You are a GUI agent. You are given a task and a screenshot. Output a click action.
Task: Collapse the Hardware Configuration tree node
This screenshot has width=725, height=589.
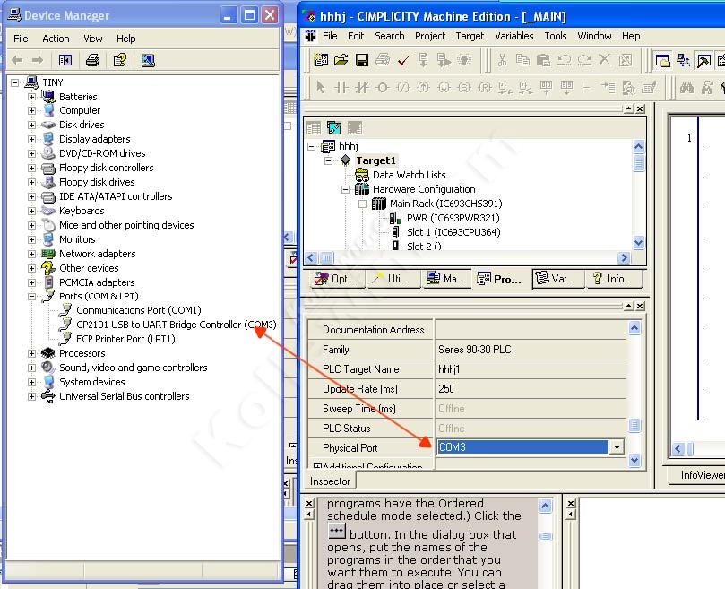pos(345,189)
